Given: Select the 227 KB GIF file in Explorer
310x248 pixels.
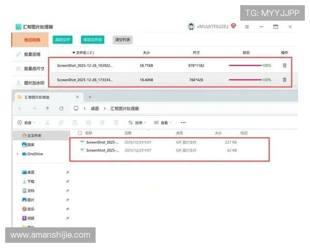Looking at the screenshot, I should (158, 142).
